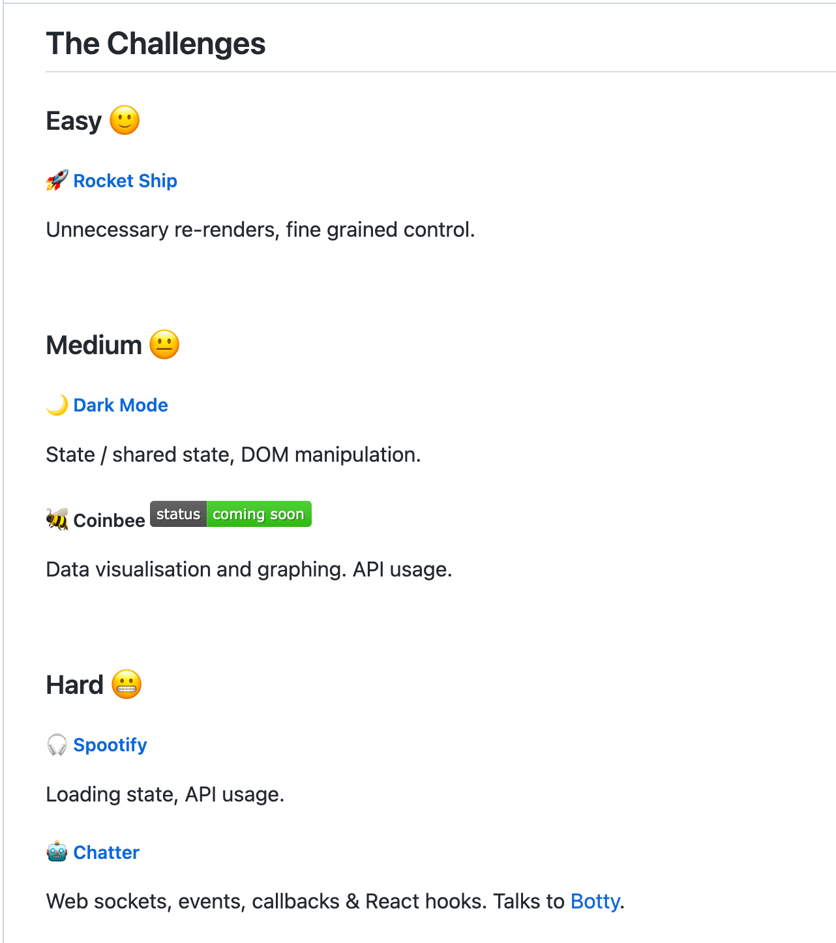Visit the Botty link
This screenshot has width=836, height=943.
click(595, 901)
